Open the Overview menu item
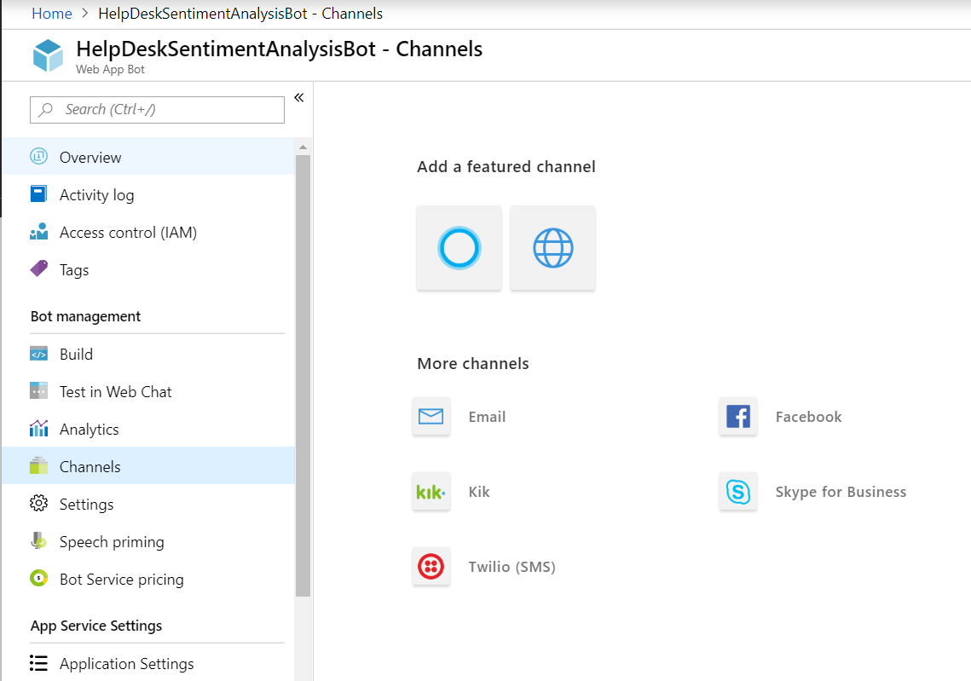This screenshot has height=681, width=971. 90,158
